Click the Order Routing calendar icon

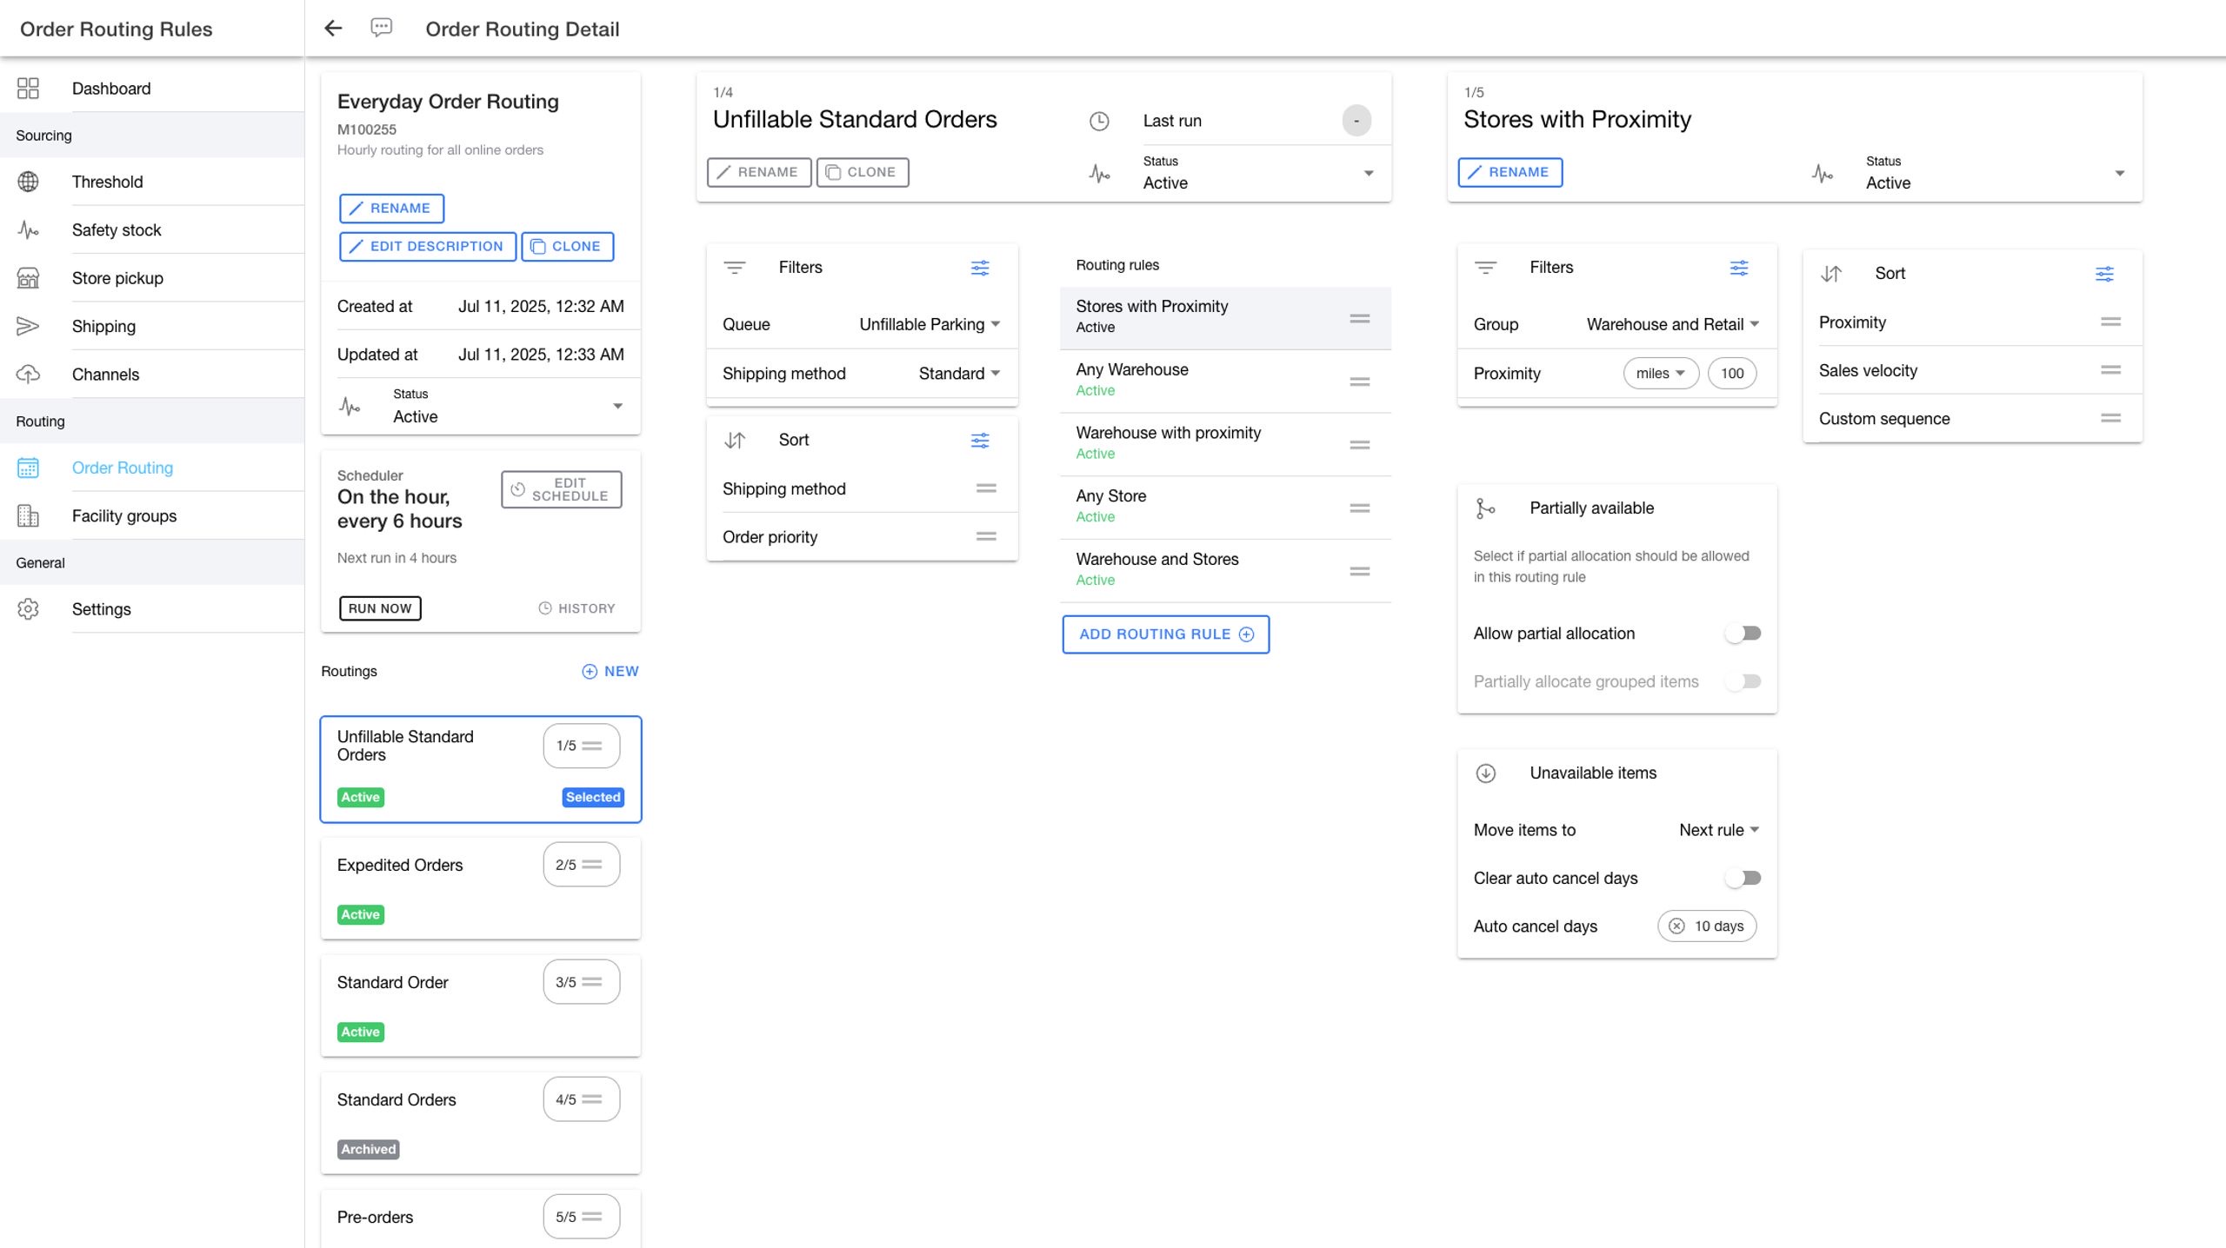pos(28,468)
